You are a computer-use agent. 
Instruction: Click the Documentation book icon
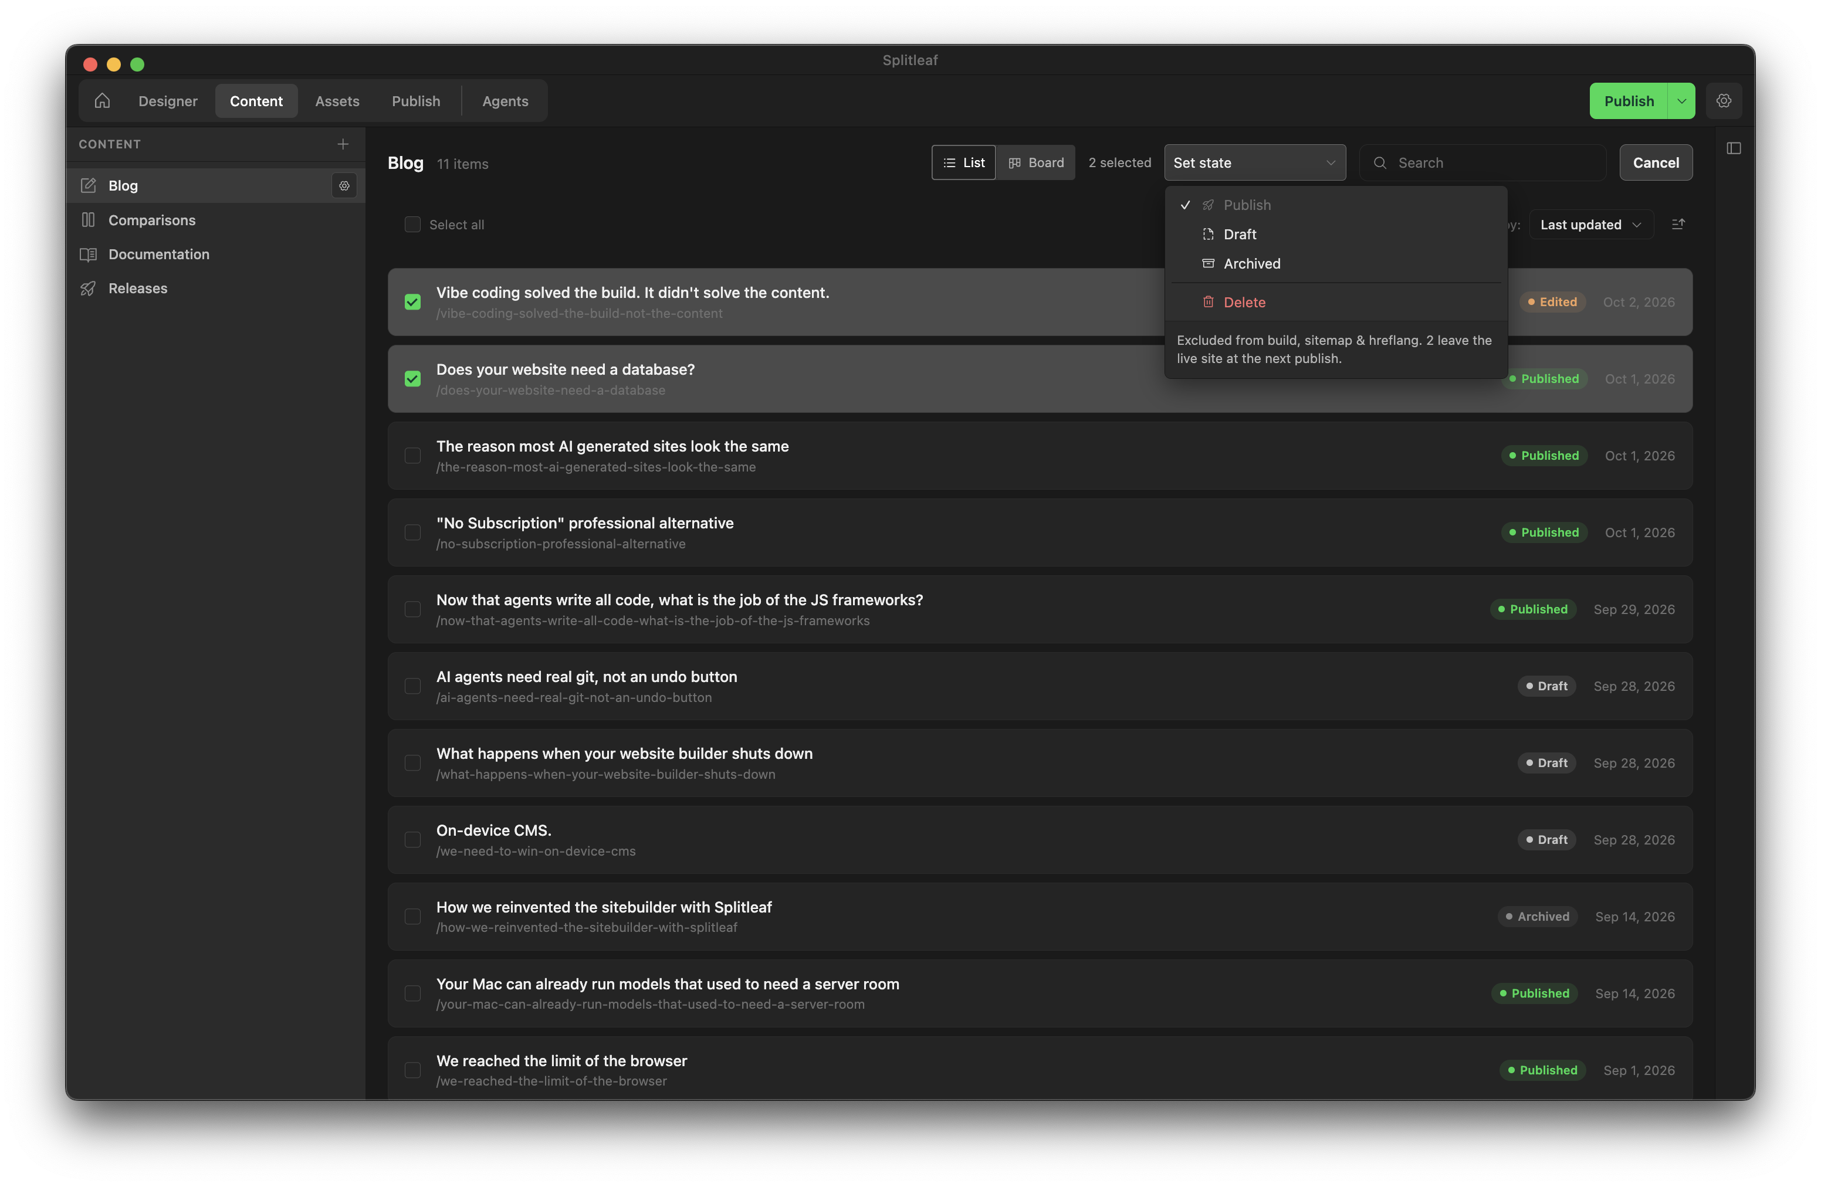pyautogui.click(x=89, y=255)
